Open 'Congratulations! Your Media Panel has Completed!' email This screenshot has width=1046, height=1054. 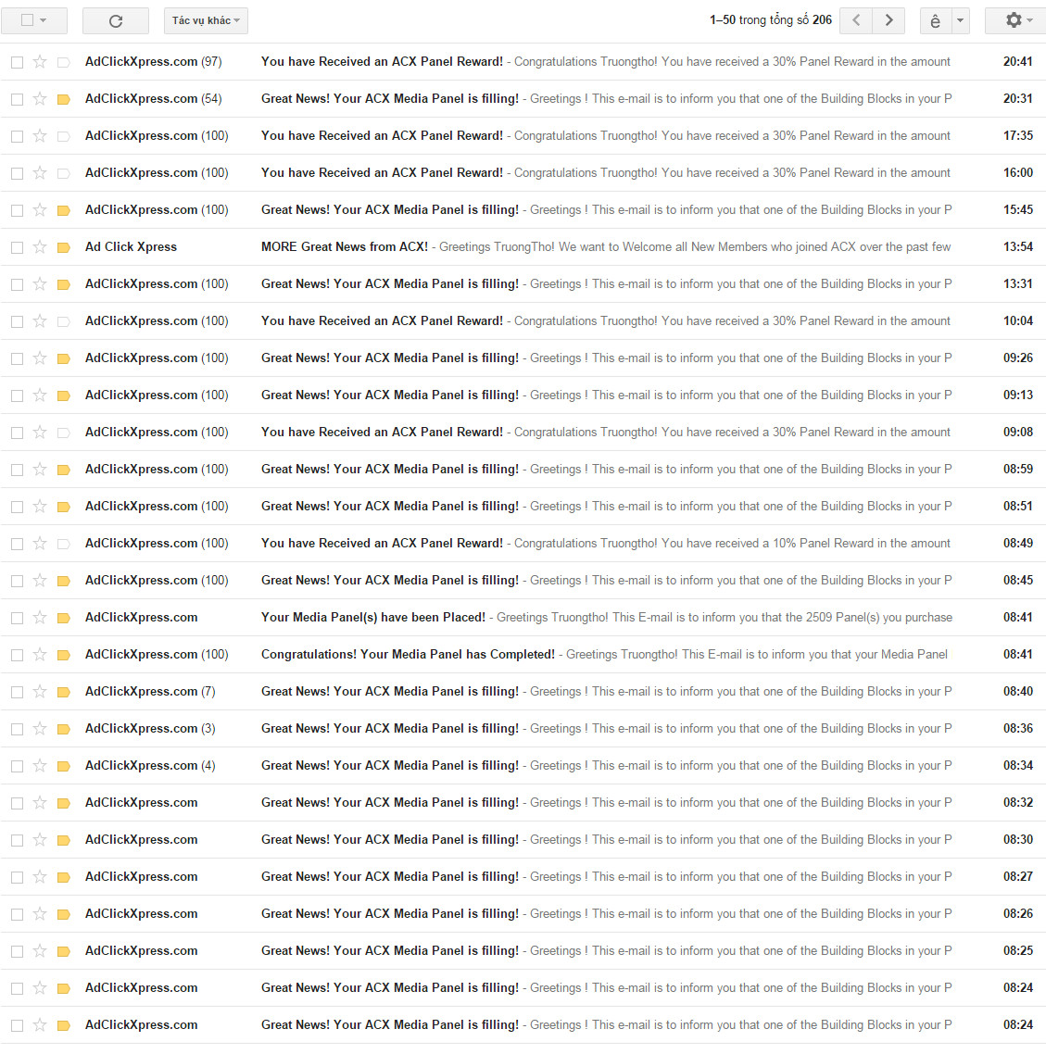click(523, 654)
